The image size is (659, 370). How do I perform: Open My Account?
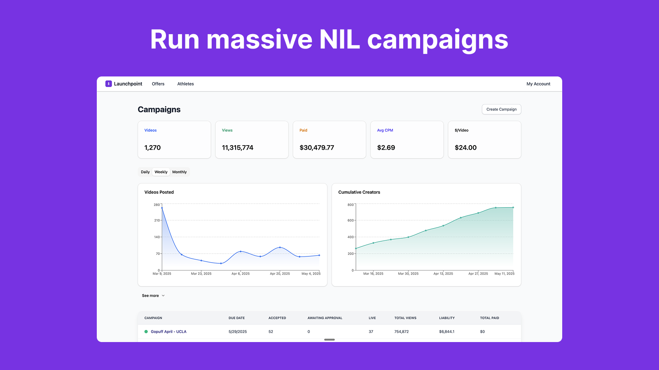click(538, 83)
